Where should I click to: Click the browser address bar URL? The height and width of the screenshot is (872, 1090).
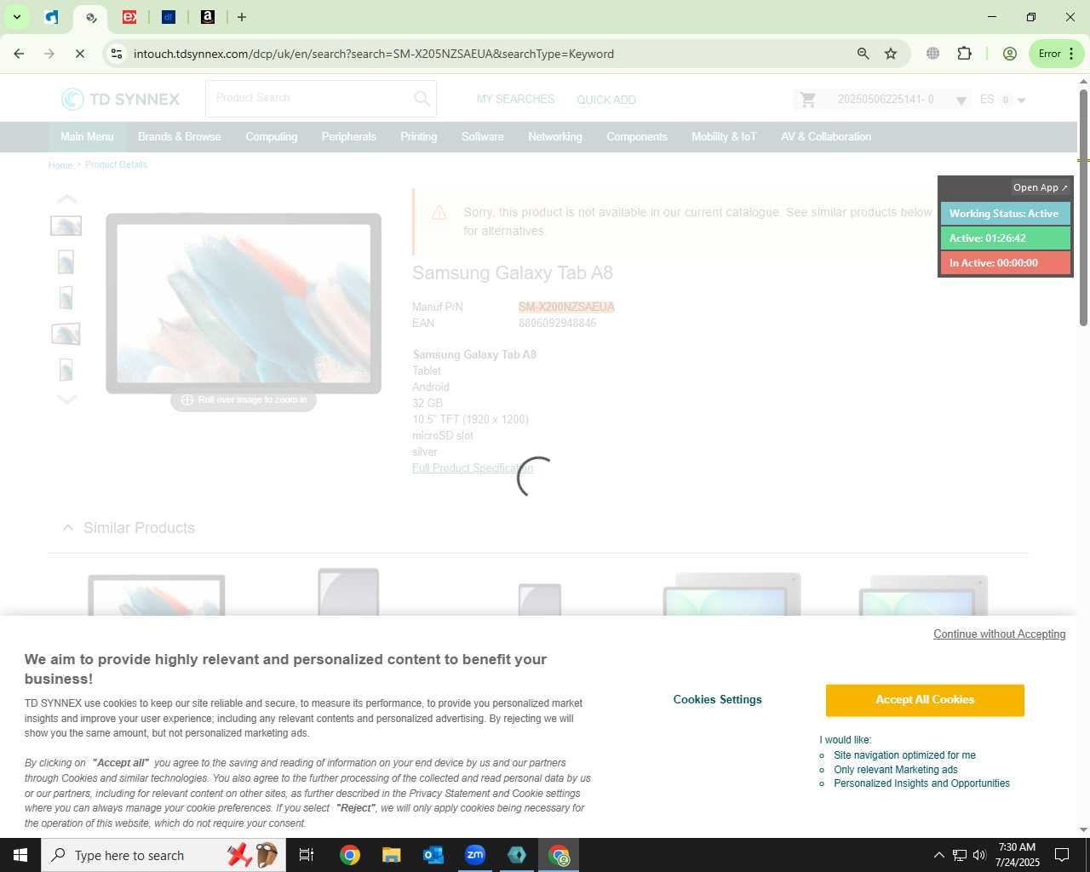pyautogui.click(x=374, y=54)
